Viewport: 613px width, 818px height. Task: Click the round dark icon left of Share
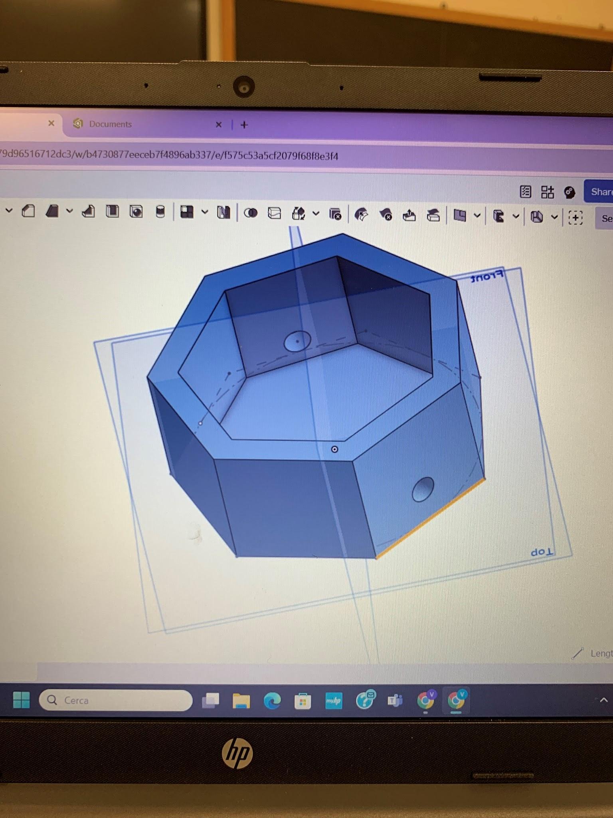pyautogui.click(x=569, y=193)
